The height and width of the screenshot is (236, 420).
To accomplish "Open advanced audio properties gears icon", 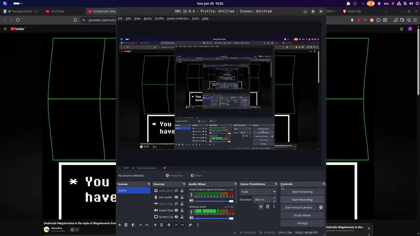I will point(190,225).
